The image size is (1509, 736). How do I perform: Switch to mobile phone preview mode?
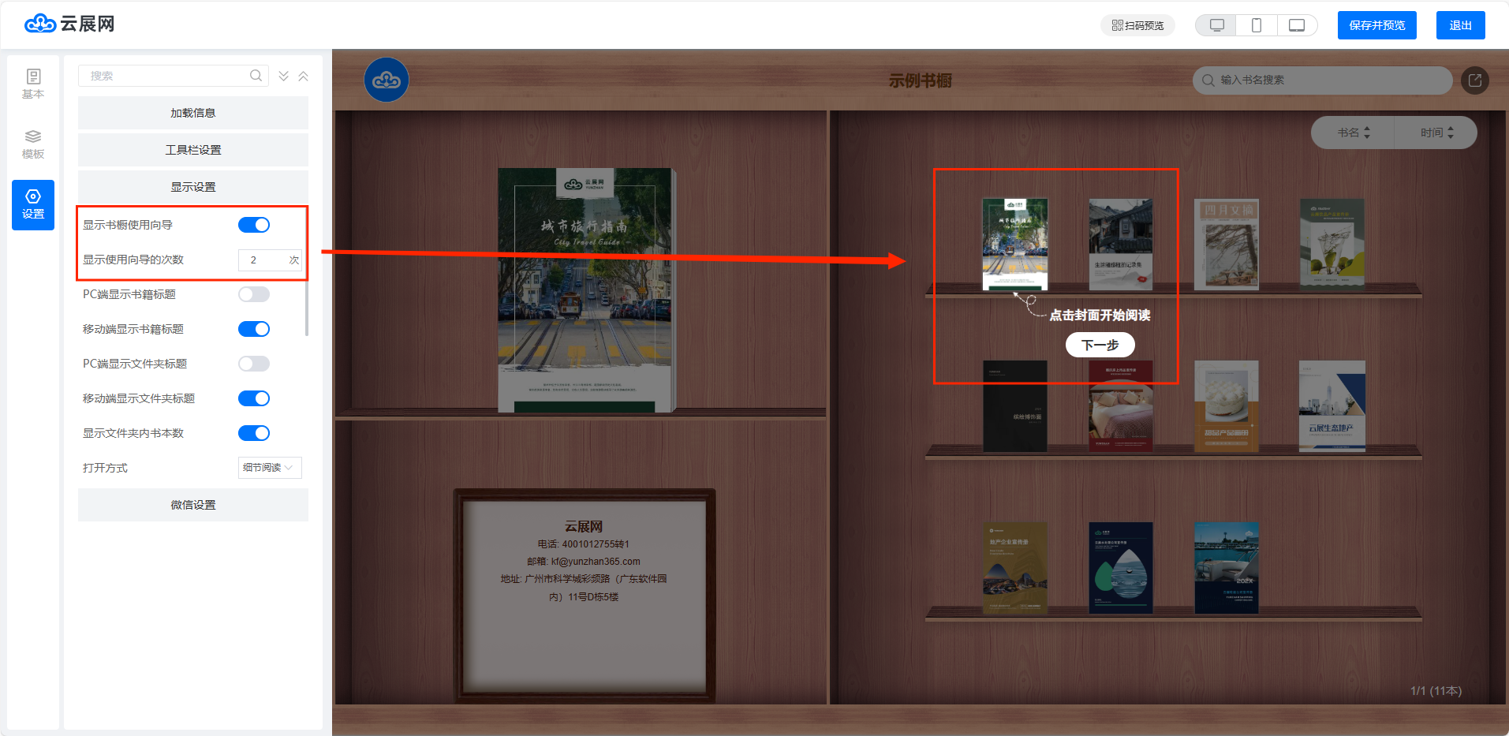click(x=1257, y=25)
